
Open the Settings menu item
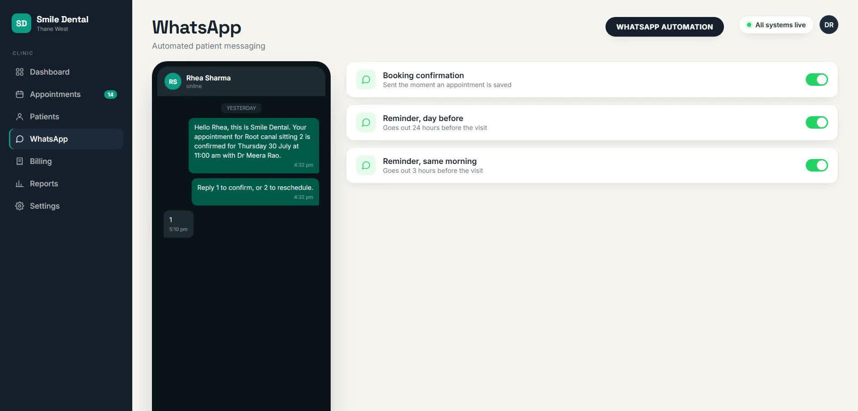click(66, 206)
